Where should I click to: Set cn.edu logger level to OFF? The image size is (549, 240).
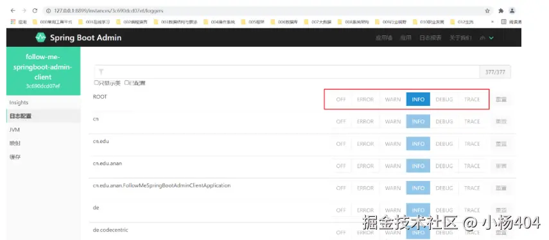341,144
